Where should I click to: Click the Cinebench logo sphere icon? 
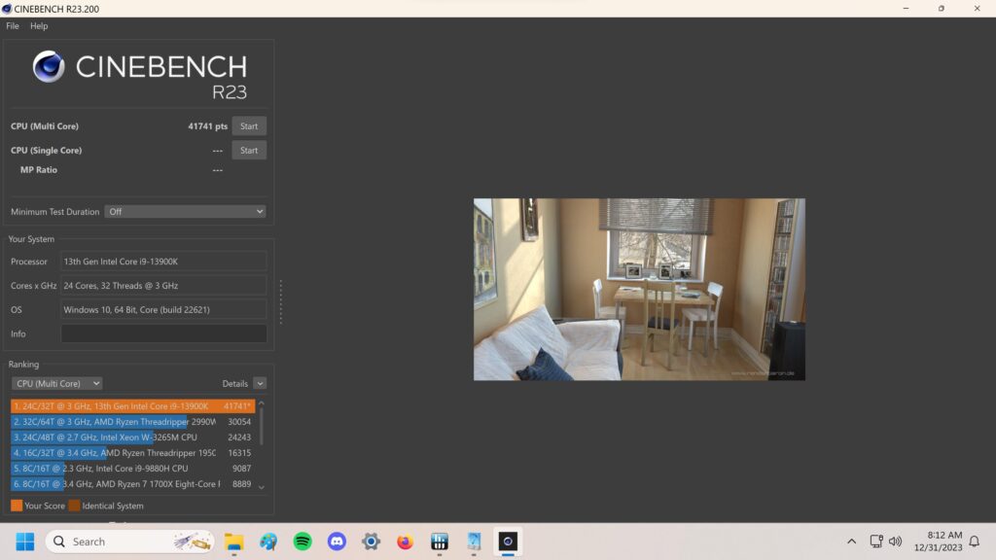click(x=49, y=67)
